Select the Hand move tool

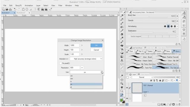click(x=122, y=87)
